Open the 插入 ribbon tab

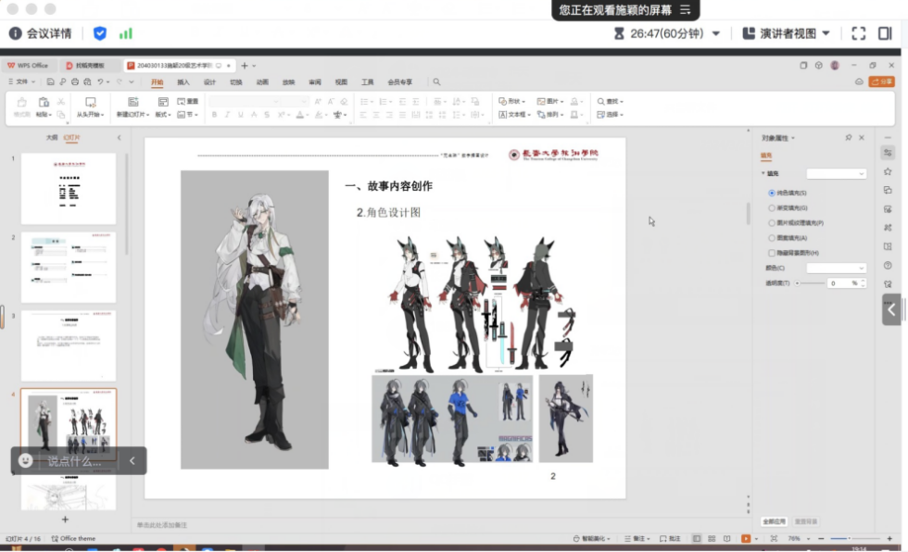(x=183, y=82)
